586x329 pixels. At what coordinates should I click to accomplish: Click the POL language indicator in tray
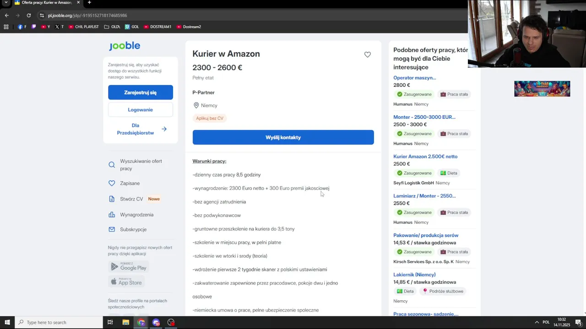click(x=546, y=322)
